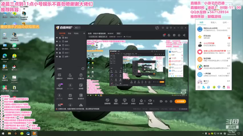243x136 pixels.
Task: Open the 主播任务 tool
Action: [81, 76]
